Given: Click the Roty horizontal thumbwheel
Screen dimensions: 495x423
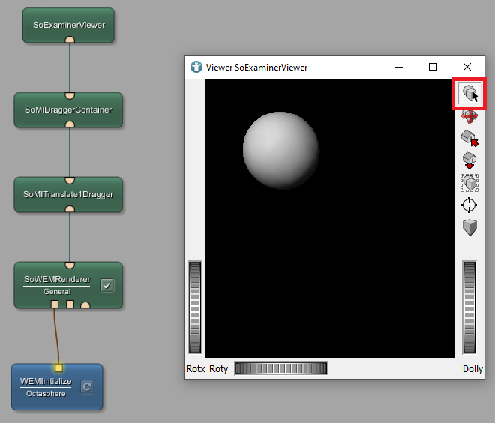Looking at the screenshot, I should [280, 368].
